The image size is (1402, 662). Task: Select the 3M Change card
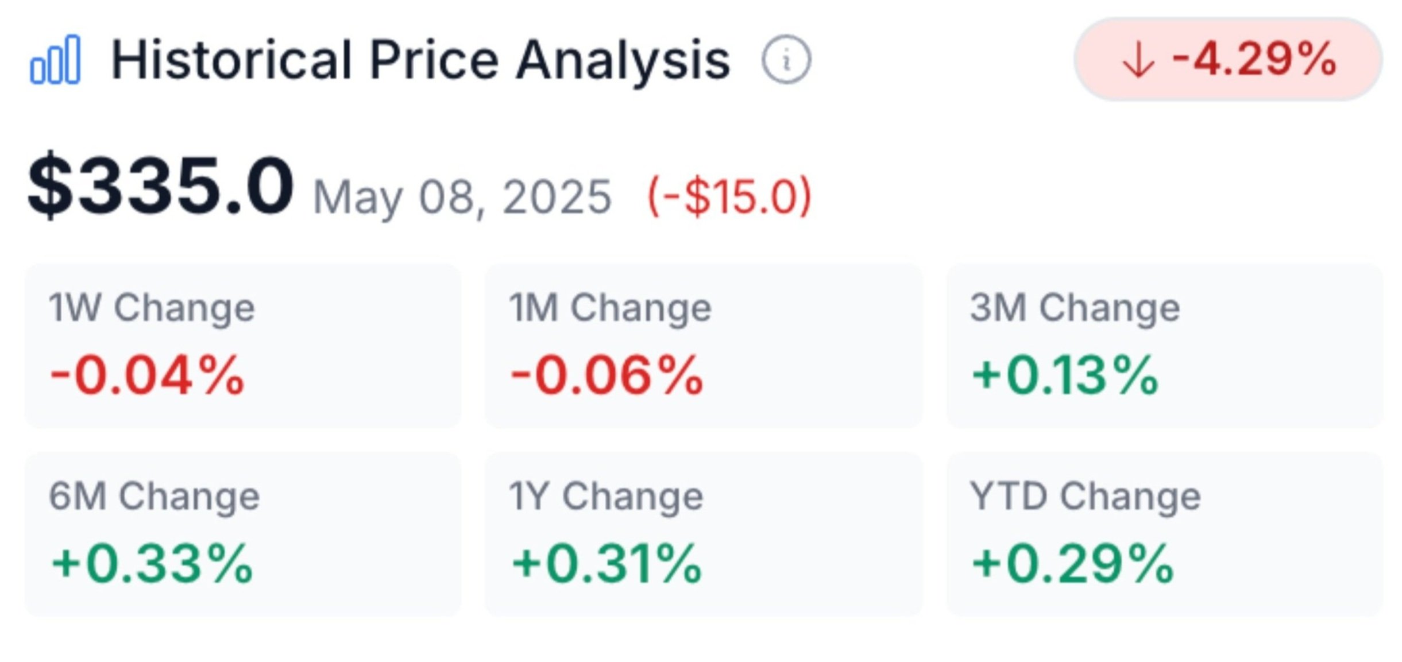[x=1165, y=346]
